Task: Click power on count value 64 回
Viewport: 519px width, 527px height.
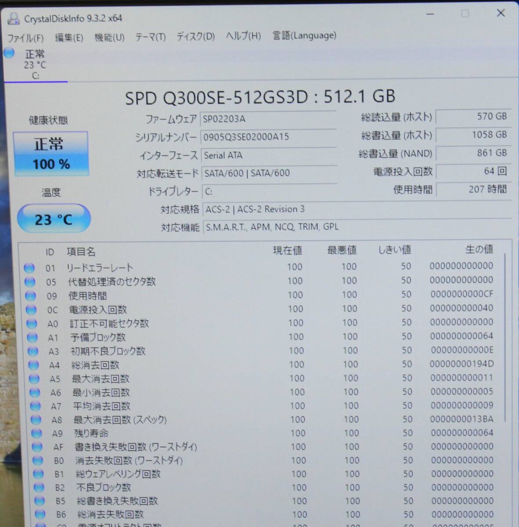Action: pyautogui.click(x=474, y=171)
